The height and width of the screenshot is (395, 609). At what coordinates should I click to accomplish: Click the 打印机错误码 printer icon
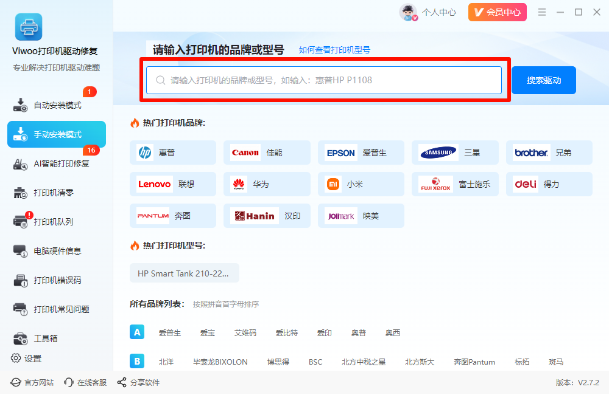pyautogui.click(x=21, y=280)
